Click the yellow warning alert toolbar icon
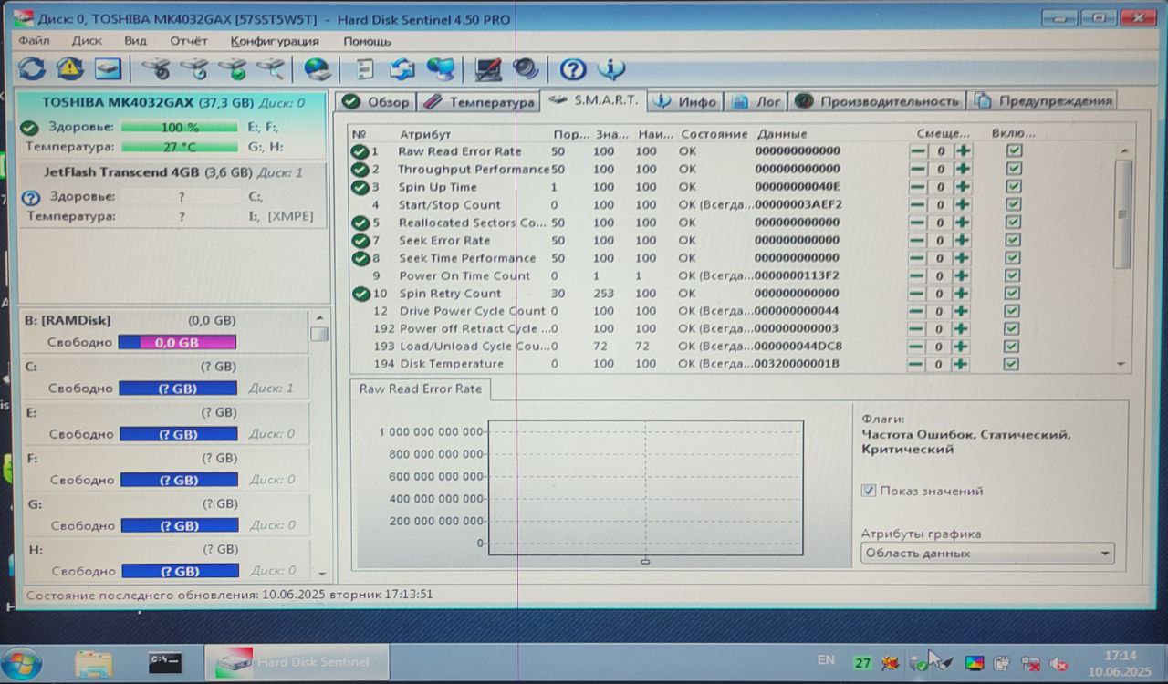 tap(70, 68)
